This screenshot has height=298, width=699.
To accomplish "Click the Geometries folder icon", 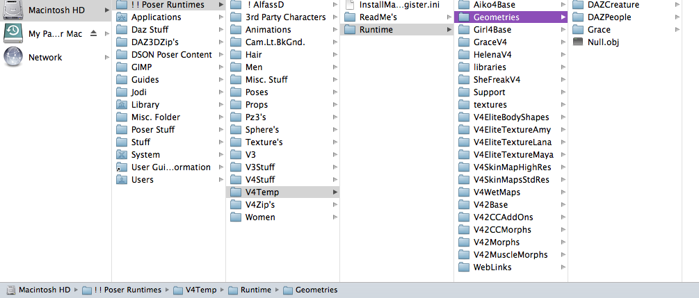I will (464, 17).
